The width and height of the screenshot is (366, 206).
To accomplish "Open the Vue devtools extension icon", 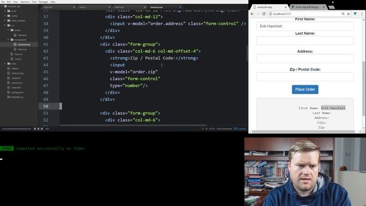I will point(355,14).
